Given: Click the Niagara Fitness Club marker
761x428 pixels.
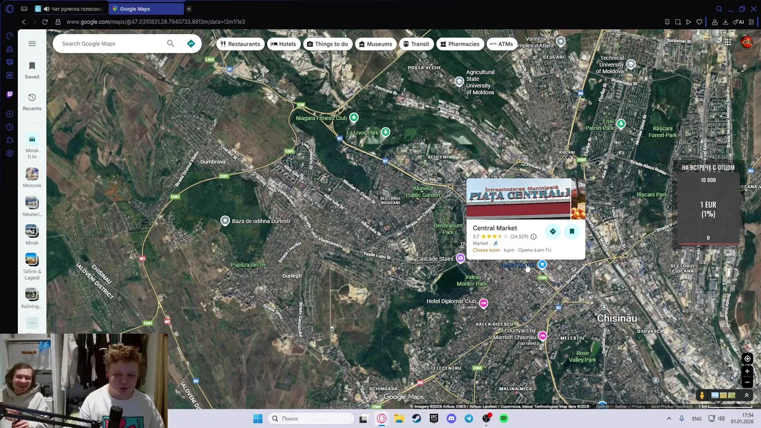Looking at the screenshot, I should click(x=354, y=118).
